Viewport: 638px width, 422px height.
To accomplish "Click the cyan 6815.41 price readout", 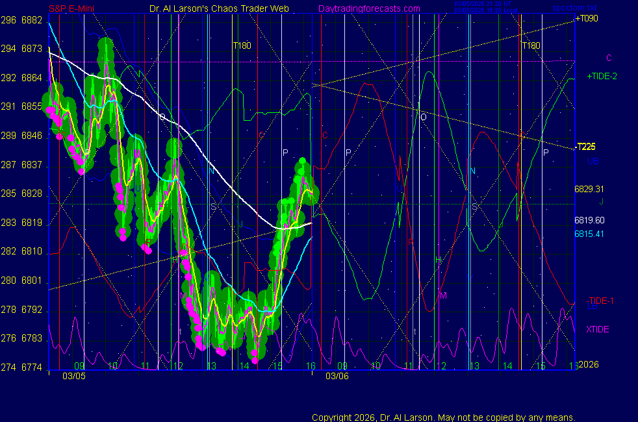I will coord(589,234).
